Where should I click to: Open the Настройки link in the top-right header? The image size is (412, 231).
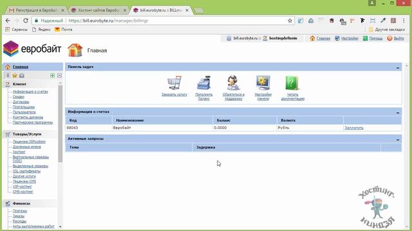coord(350,38)
